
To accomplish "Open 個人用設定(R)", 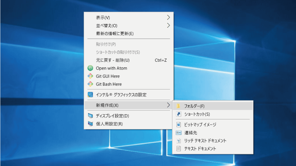I will click(128, 124).
